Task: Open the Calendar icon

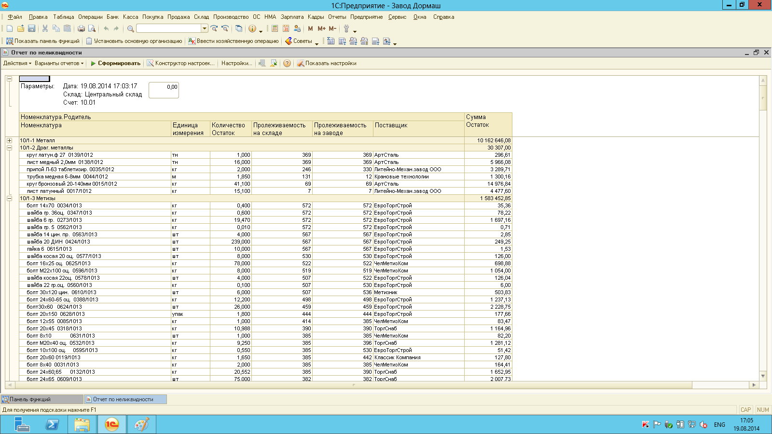Action: tap(286, 29)
